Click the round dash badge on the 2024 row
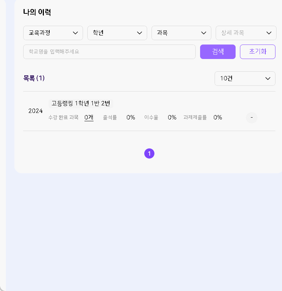 click(252, 118)
